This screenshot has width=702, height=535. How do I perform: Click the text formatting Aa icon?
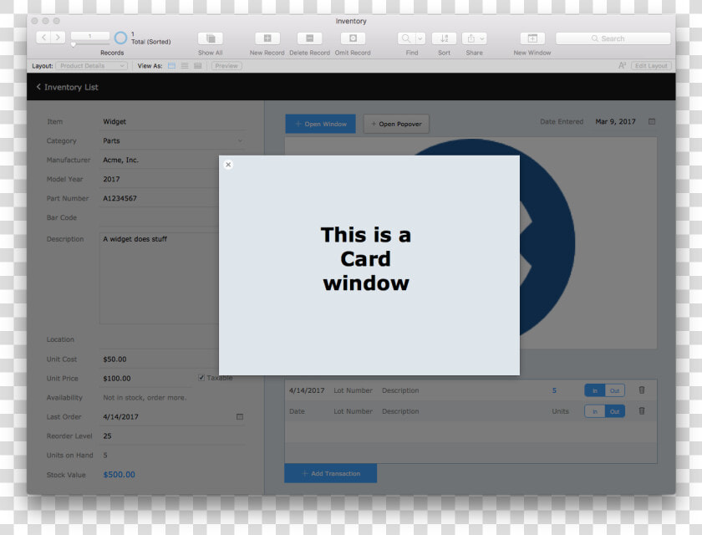point(623,66)
